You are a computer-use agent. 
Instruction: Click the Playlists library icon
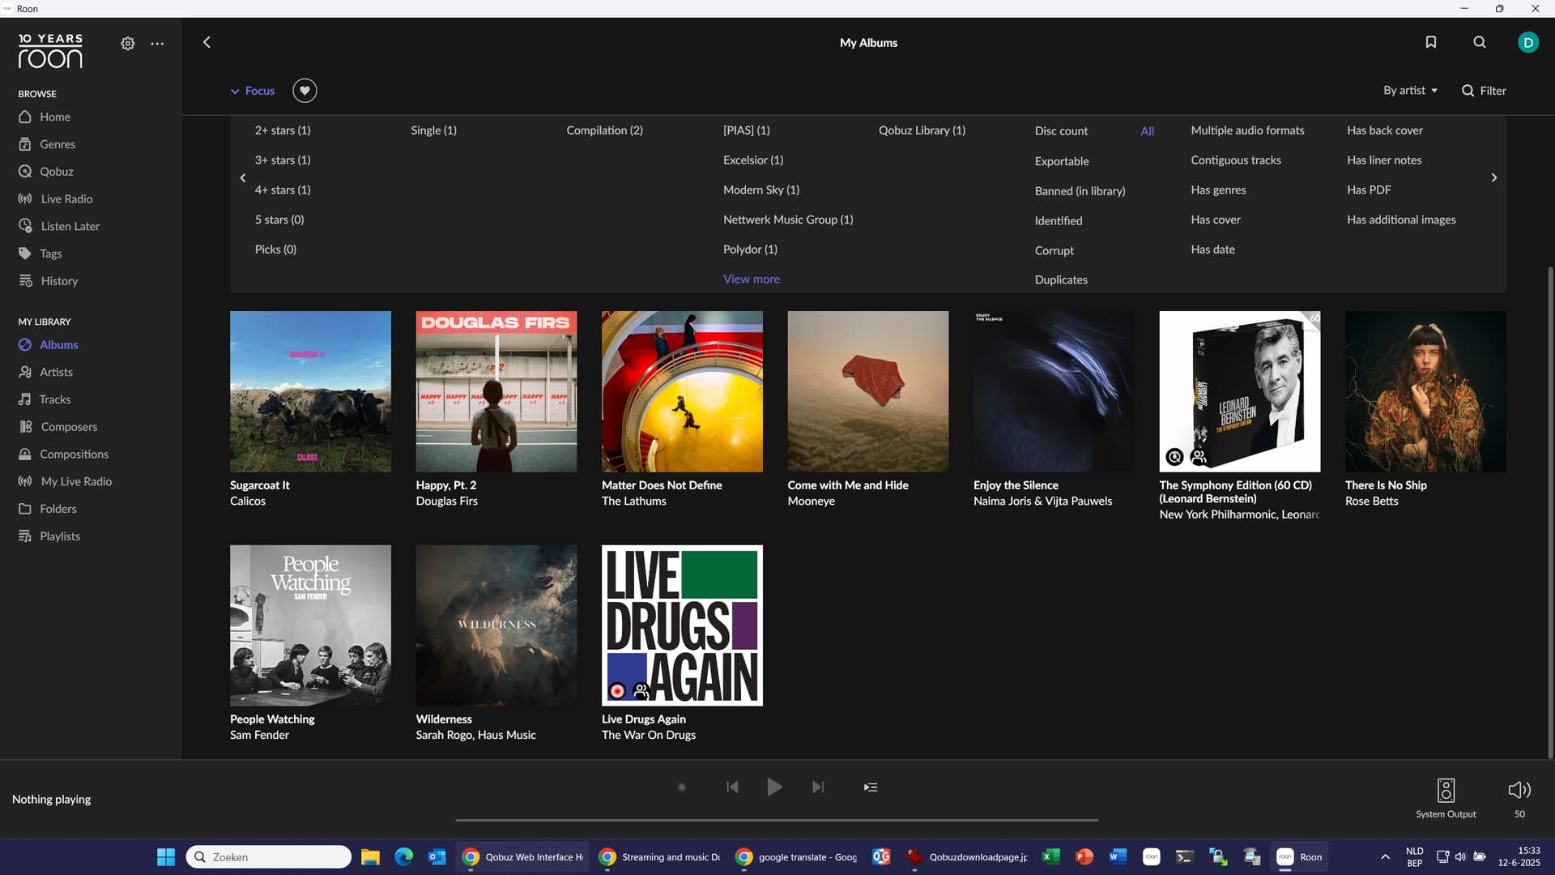(25, 536)
